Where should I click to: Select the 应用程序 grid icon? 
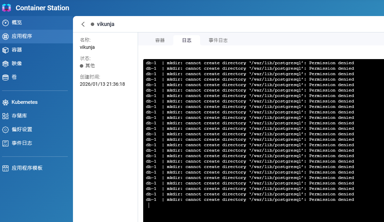[x=5, y=36]
